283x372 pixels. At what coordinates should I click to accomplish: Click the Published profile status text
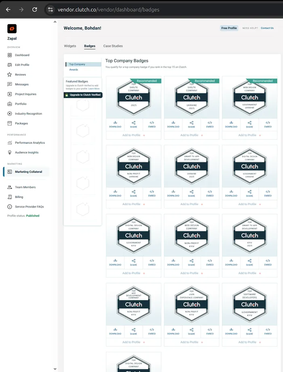(x=33, y=216)
